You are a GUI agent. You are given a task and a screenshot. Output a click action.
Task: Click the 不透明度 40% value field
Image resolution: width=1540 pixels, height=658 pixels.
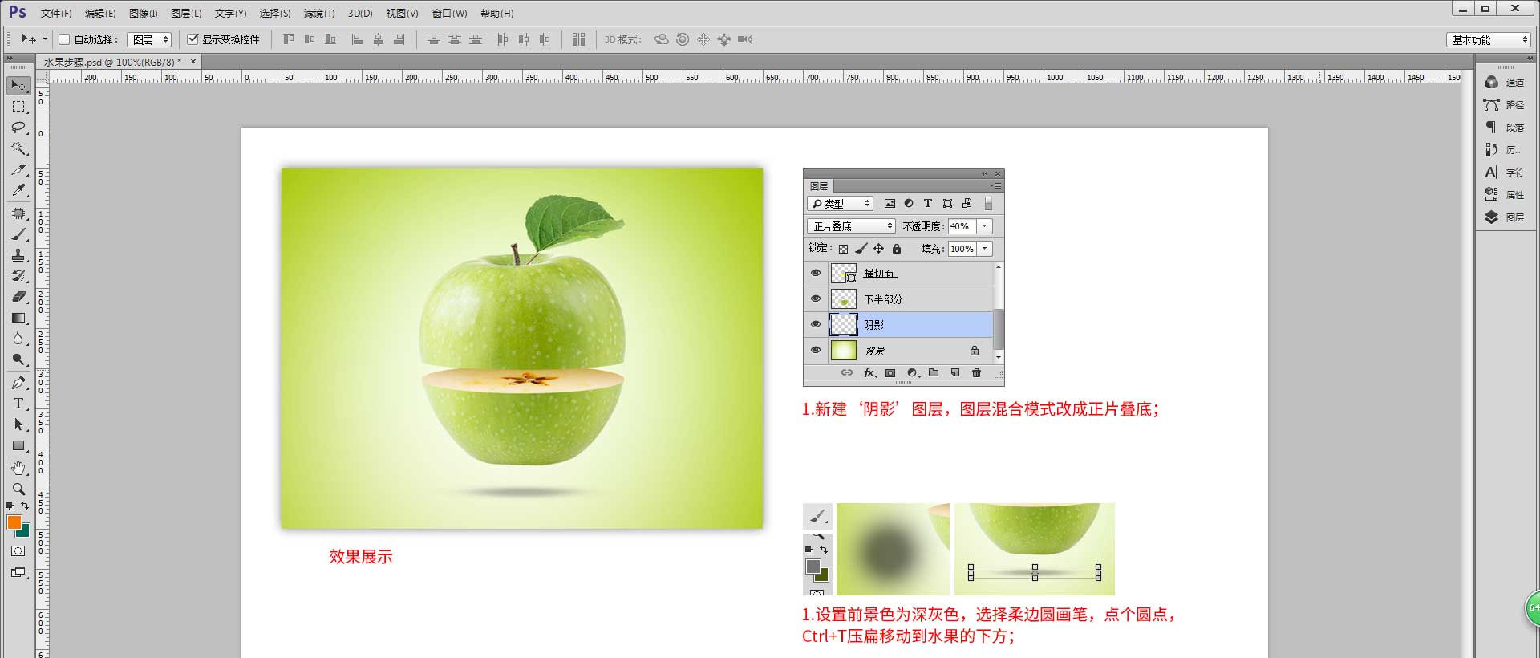click(961, 226)
